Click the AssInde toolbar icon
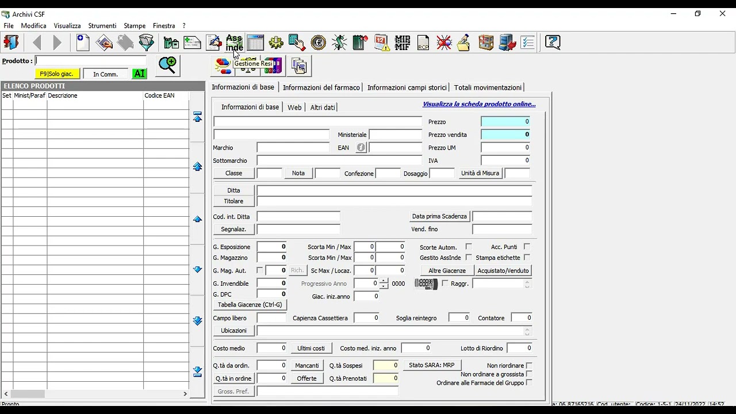The width and height of the screenshot is (736, 414). point(234,43)
